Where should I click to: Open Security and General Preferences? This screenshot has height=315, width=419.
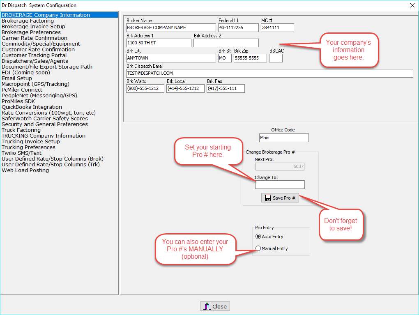(45, 124)
